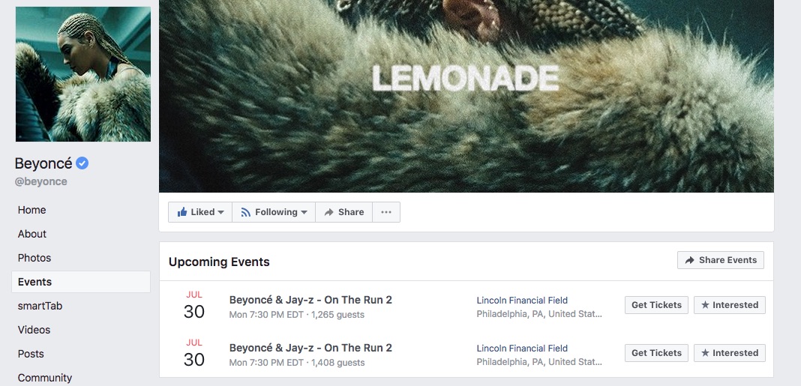Open the smartTab sidebar item

tap(40, 306)
